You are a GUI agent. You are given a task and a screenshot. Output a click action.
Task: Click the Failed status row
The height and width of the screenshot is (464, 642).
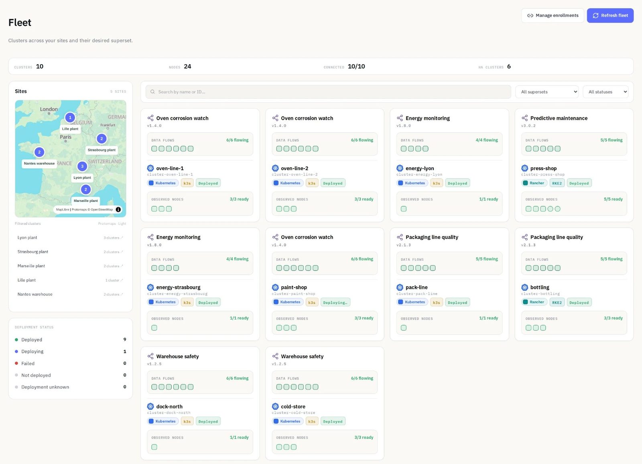(x=71, y=363)
